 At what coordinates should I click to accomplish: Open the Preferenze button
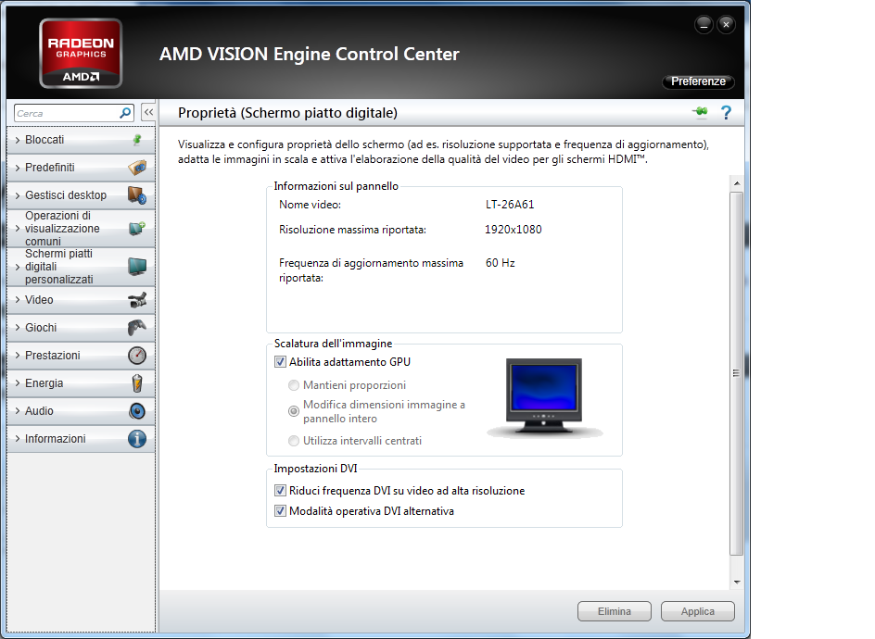coord(698,81)
